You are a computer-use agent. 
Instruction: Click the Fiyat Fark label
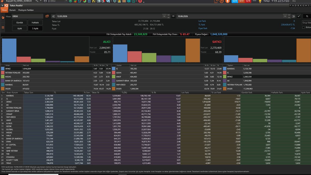coord(203,29)
